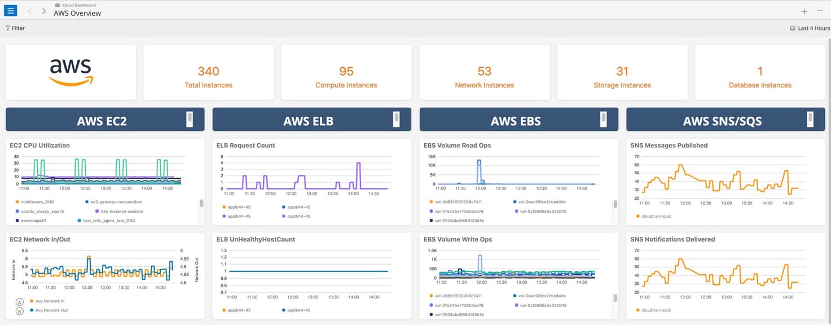Click the SNS Notifications Delivered title
Image resolution: width=831 pixels, height=325 pixels.
click(x=672, y=240)
